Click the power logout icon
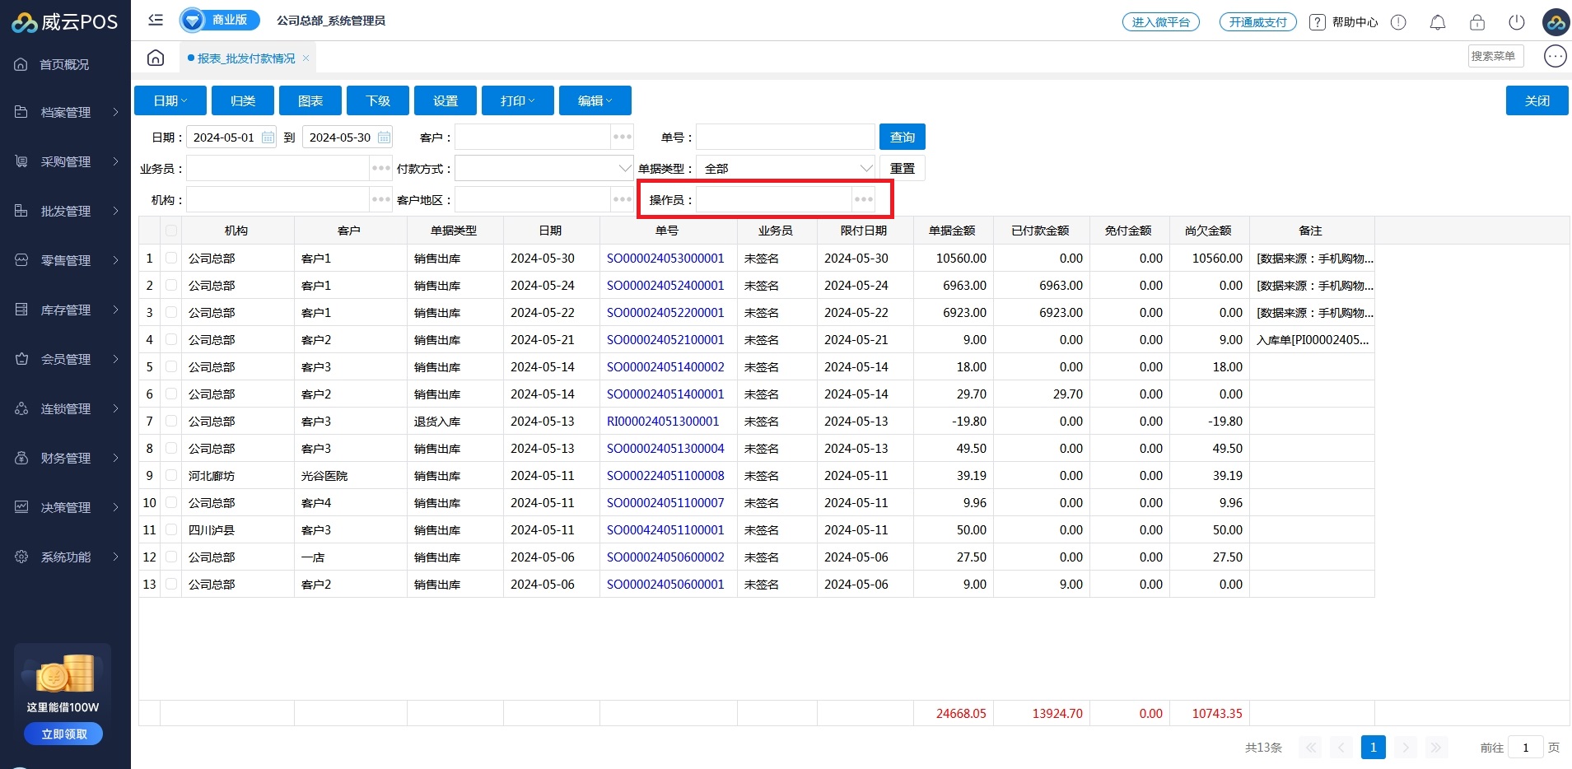 point(1516,22)
